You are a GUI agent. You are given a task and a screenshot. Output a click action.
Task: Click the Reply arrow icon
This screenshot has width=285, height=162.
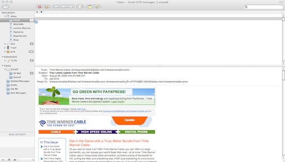57,7
